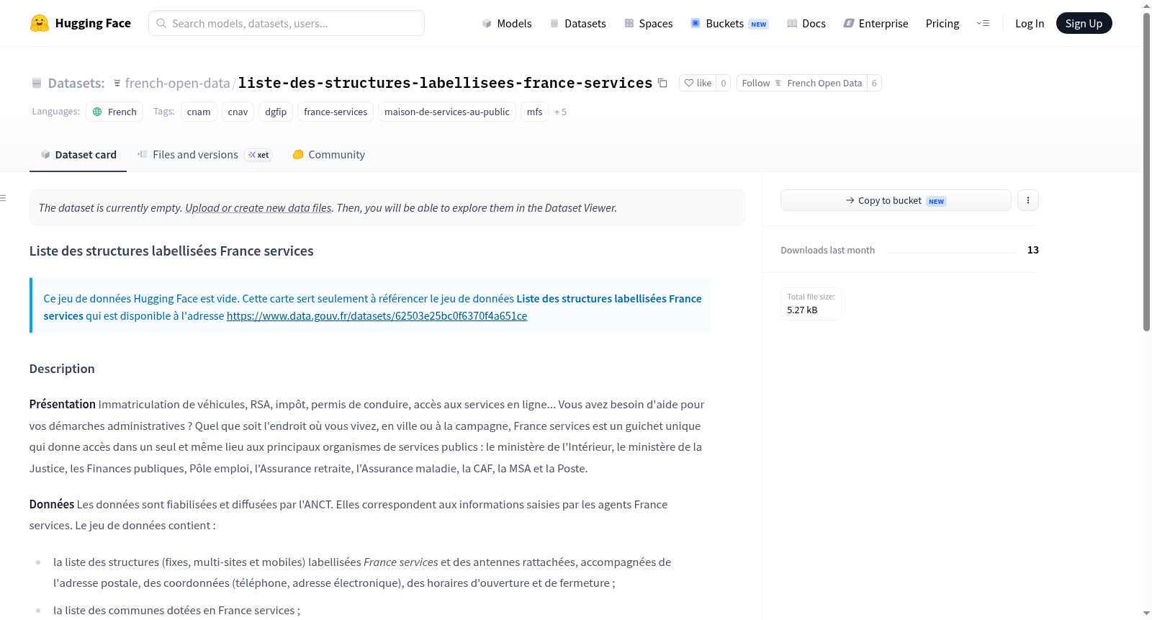Click the left sidebar toggle lines icon
The width and height of the screenshot is (1152, 620).
point(3,198)
